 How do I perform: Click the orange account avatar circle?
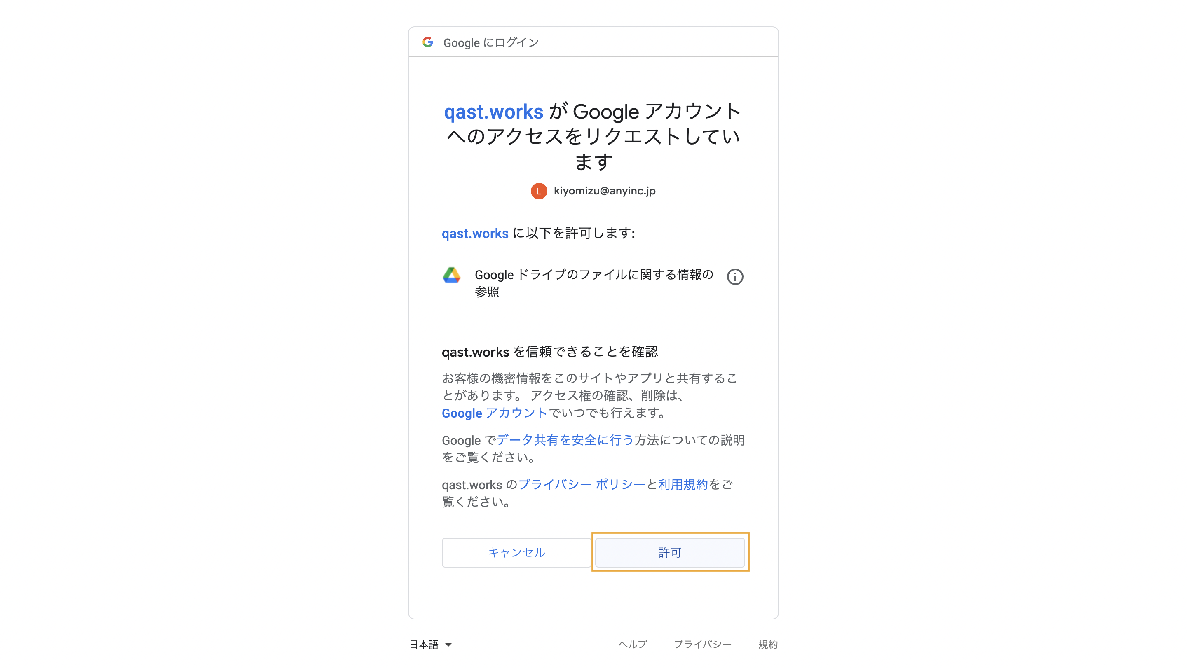click(x=539, y=191)
